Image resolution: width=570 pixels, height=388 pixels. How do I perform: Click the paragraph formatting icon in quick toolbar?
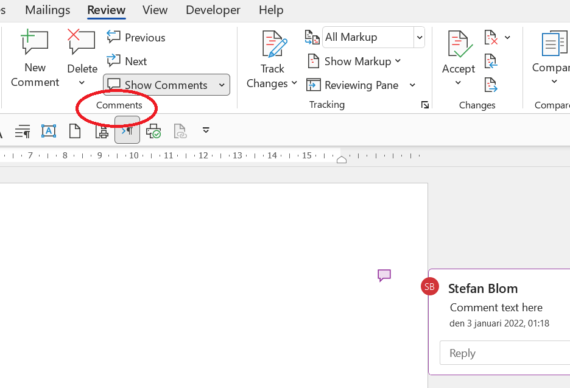[x=23, y=130]
